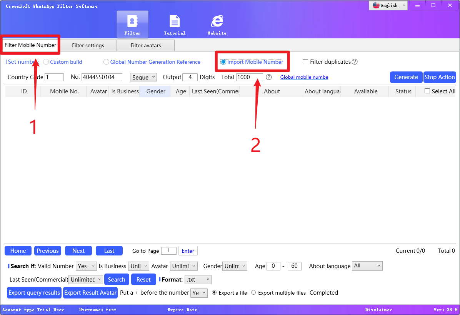Select Import Mobile Number radio button
The image size is (460, 315).
click(x=223, y=62)
